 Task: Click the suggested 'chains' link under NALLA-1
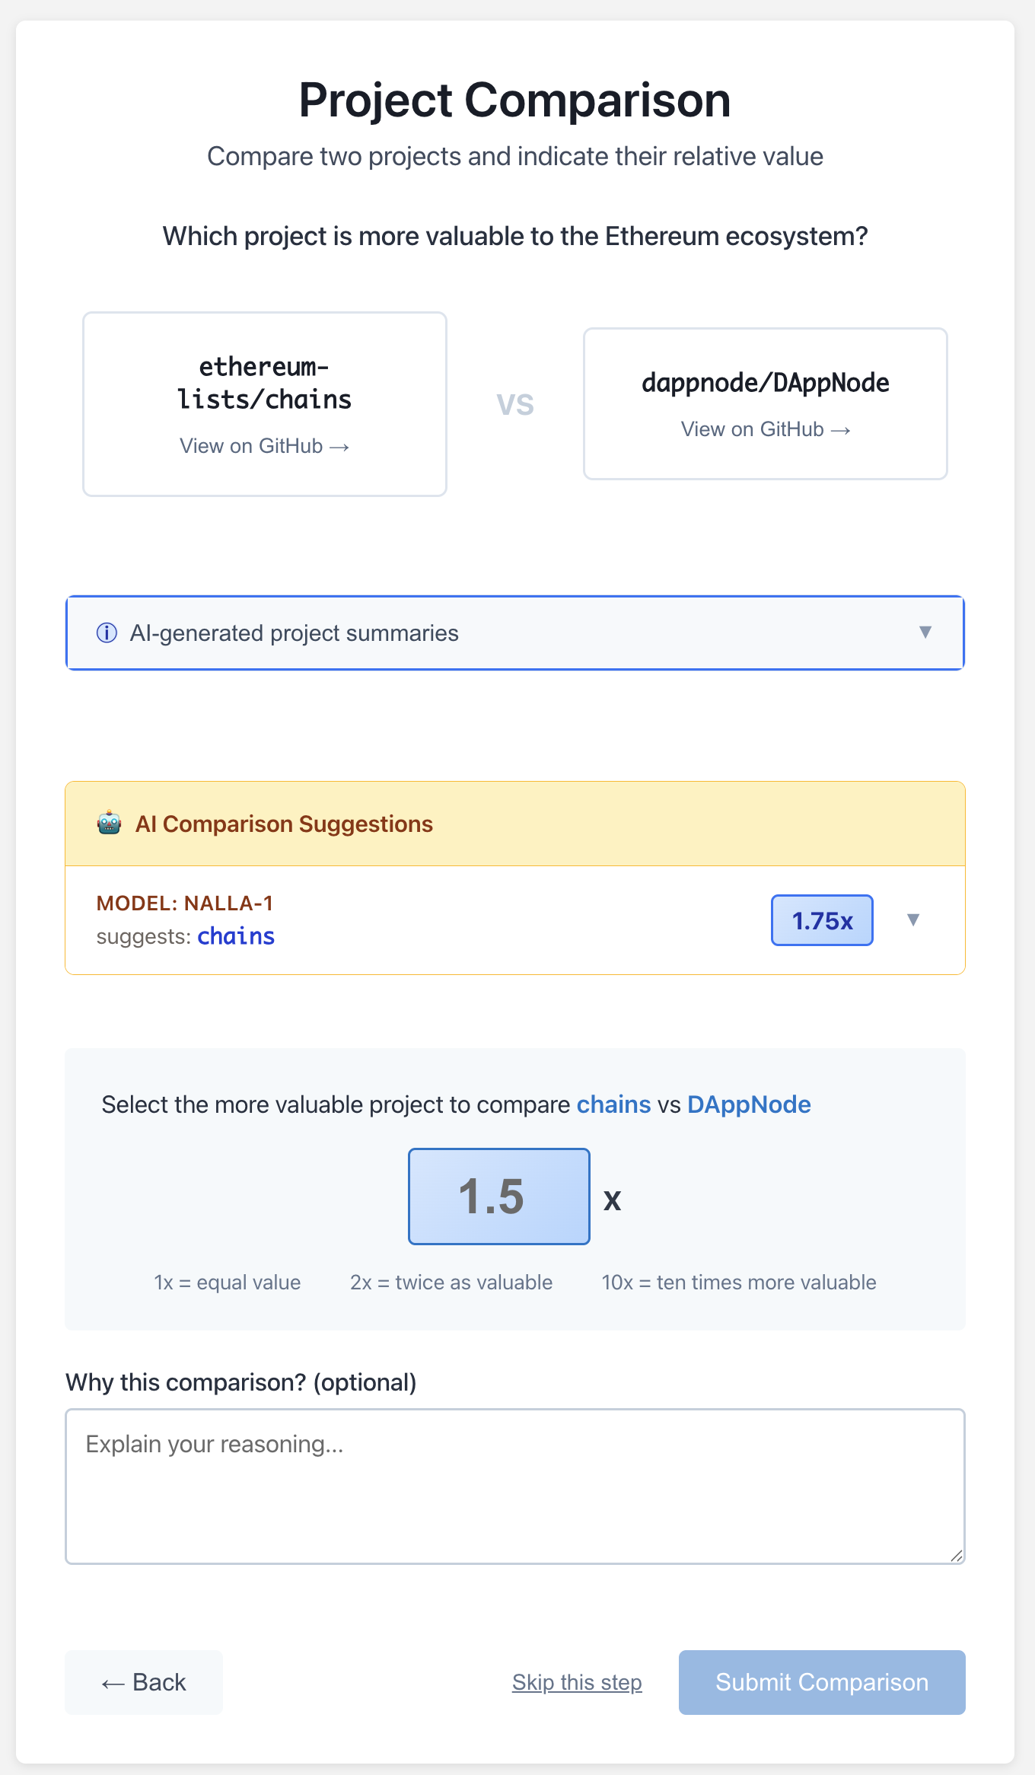pos(236,936)
